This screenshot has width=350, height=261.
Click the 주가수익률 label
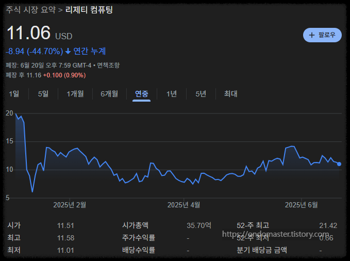pos(138,238)
